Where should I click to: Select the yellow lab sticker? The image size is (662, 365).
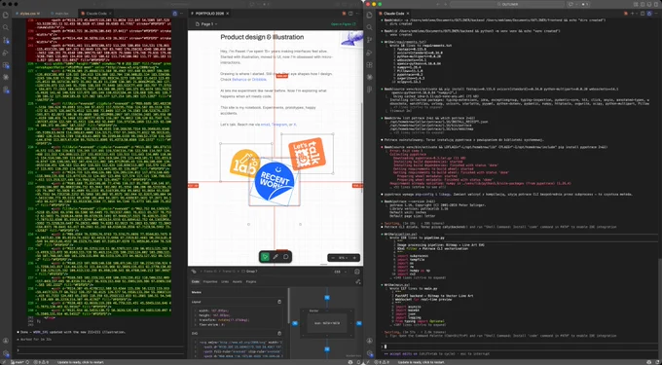(244, 163)
